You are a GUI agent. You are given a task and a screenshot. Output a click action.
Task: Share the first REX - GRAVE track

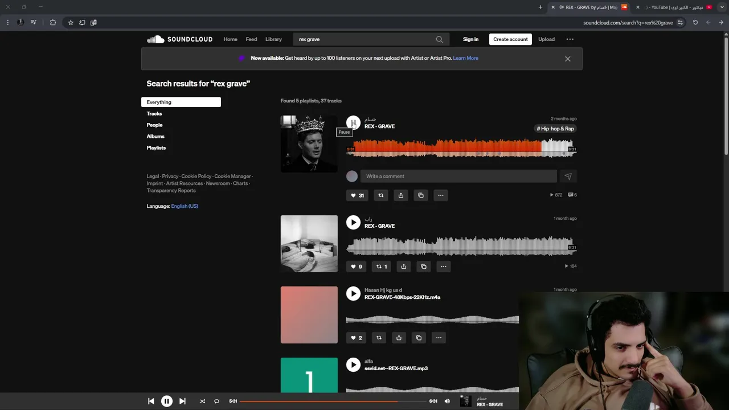click(401, 195)
